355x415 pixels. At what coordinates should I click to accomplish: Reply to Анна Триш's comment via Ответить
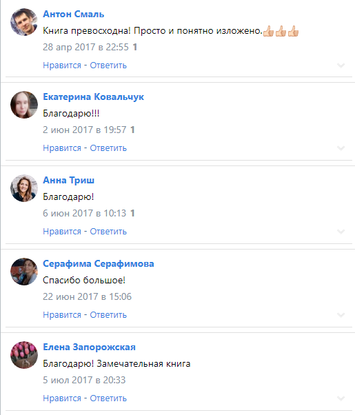coord(108,232)
